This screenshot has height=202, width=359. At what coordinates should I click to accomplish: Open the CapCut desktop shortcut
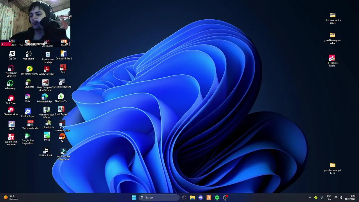click(x=12, y=55)
